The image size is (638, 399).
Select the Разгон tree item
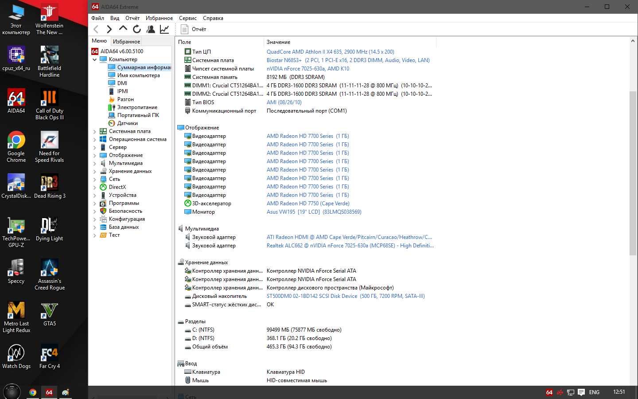click(x=121, y=99)
